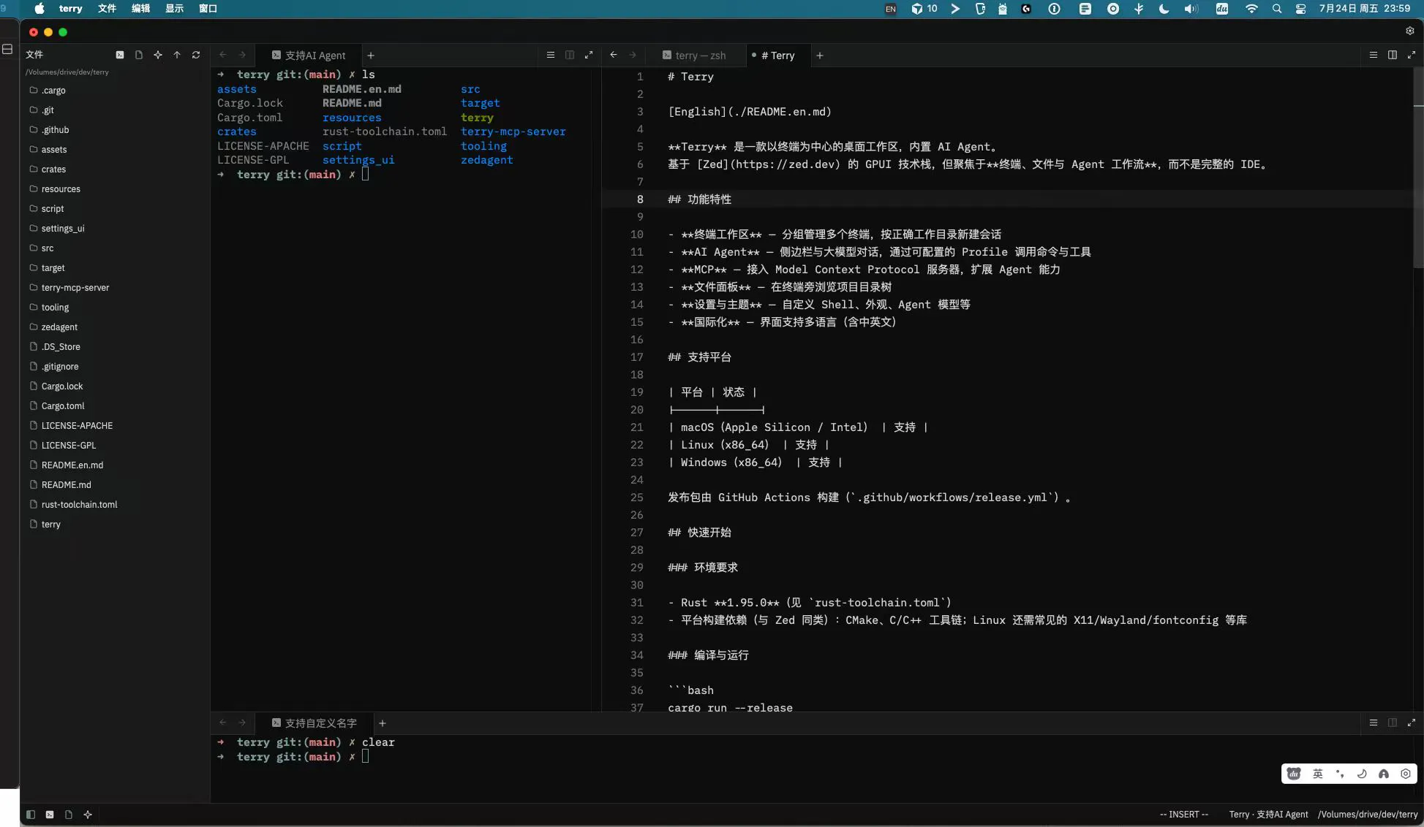Viewport: 1424px width, 827px height.
Task: Toggle split view in the # Terry pane
Action: click(1393, 55)
